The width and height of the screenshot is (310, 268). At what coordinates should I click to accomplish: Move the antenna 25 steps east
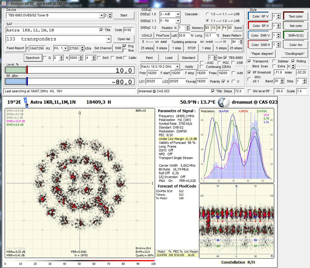tap(147, 48)
